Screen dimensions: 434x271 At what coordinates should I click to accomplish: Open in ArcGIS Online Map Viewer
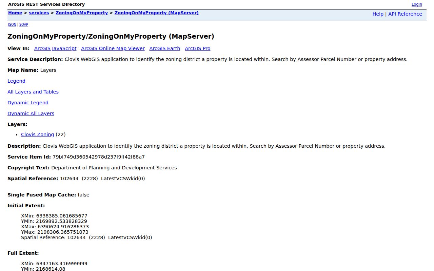[x=113, y=48]
